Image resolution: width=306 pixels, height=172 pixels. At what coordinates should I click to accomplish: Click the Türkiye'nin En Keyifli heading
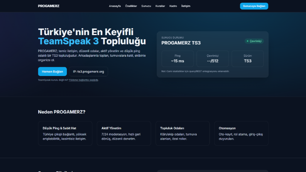coord(86,32)
